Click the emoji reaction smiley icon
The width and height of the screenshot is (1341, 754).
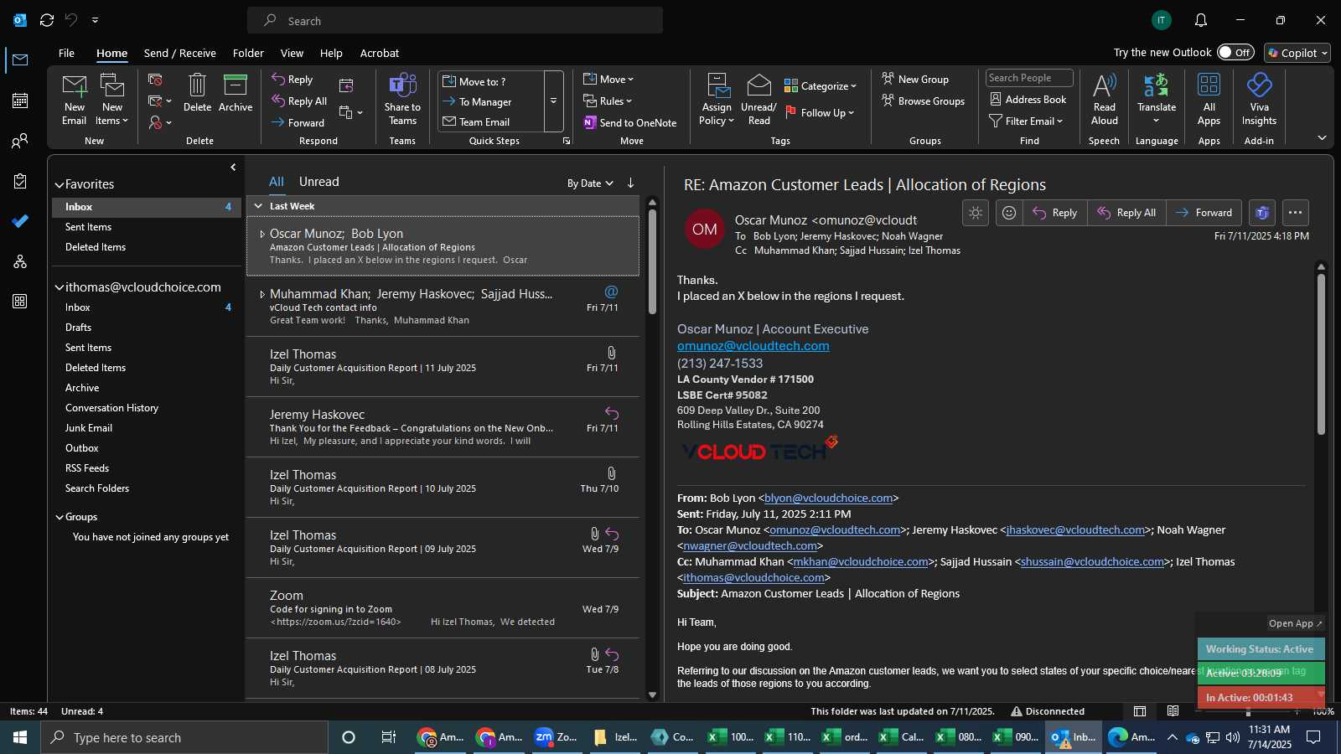click(1009, 213)
